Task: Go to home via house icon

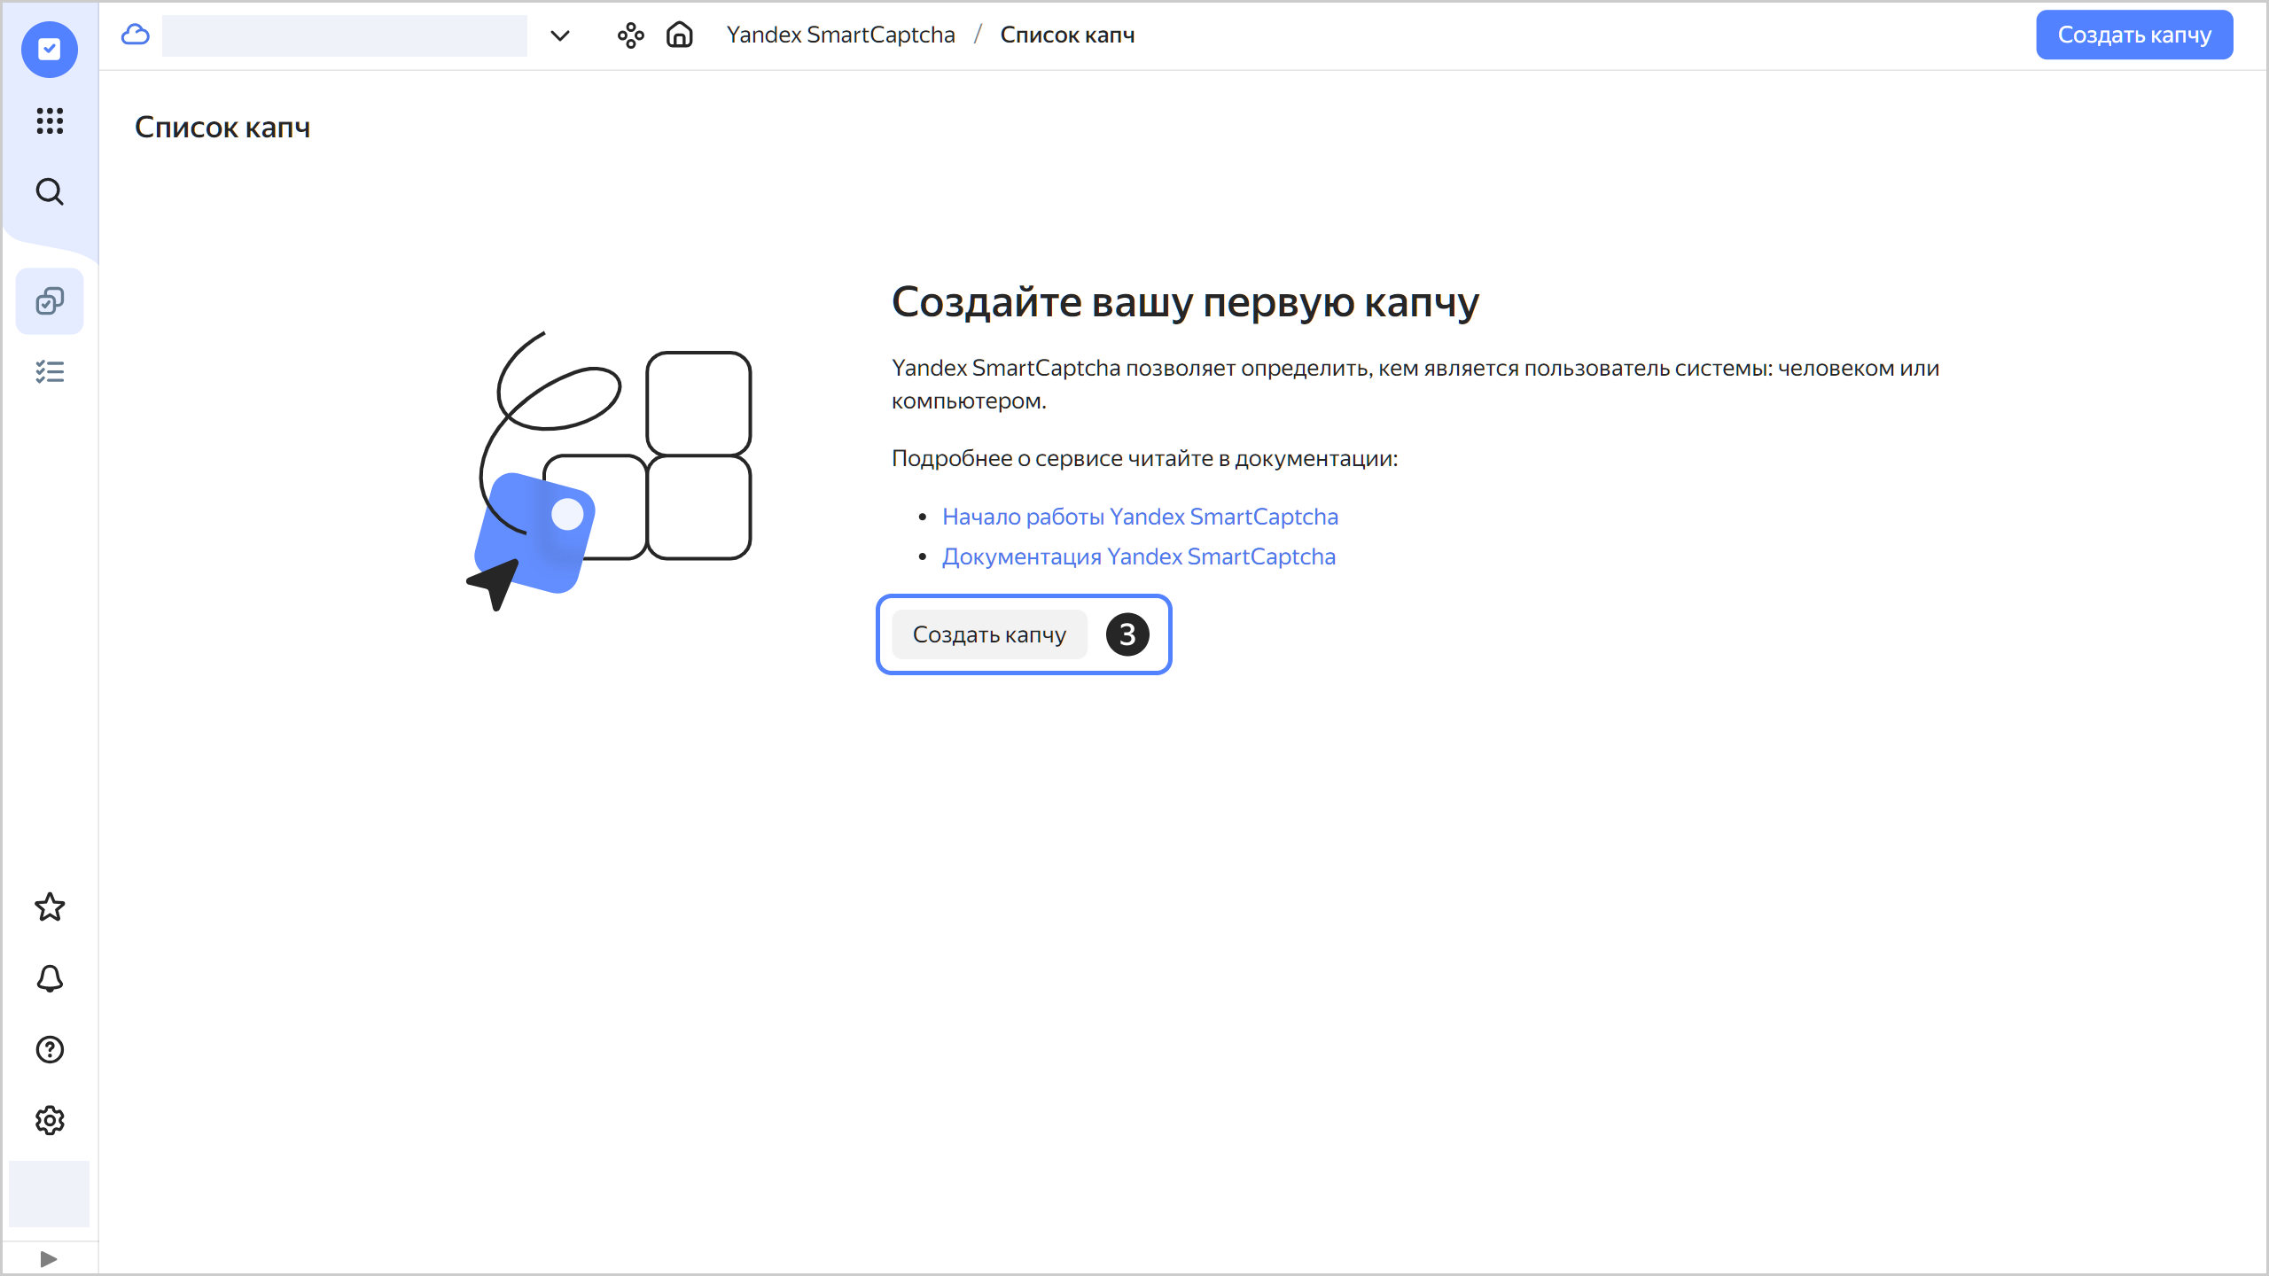Action: click(x=680, y=35)
